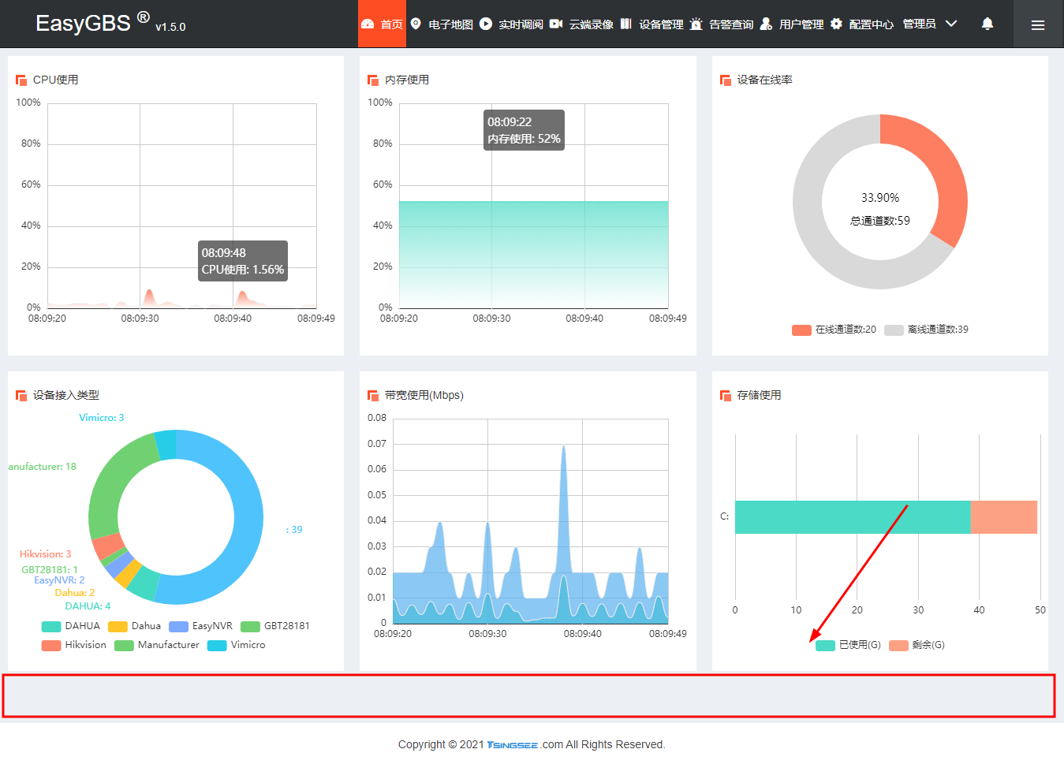The width and height of the screenshot is (1064, 764).
Task: Toggle the Manufacturer legend entry
Action: coord(157,645)
